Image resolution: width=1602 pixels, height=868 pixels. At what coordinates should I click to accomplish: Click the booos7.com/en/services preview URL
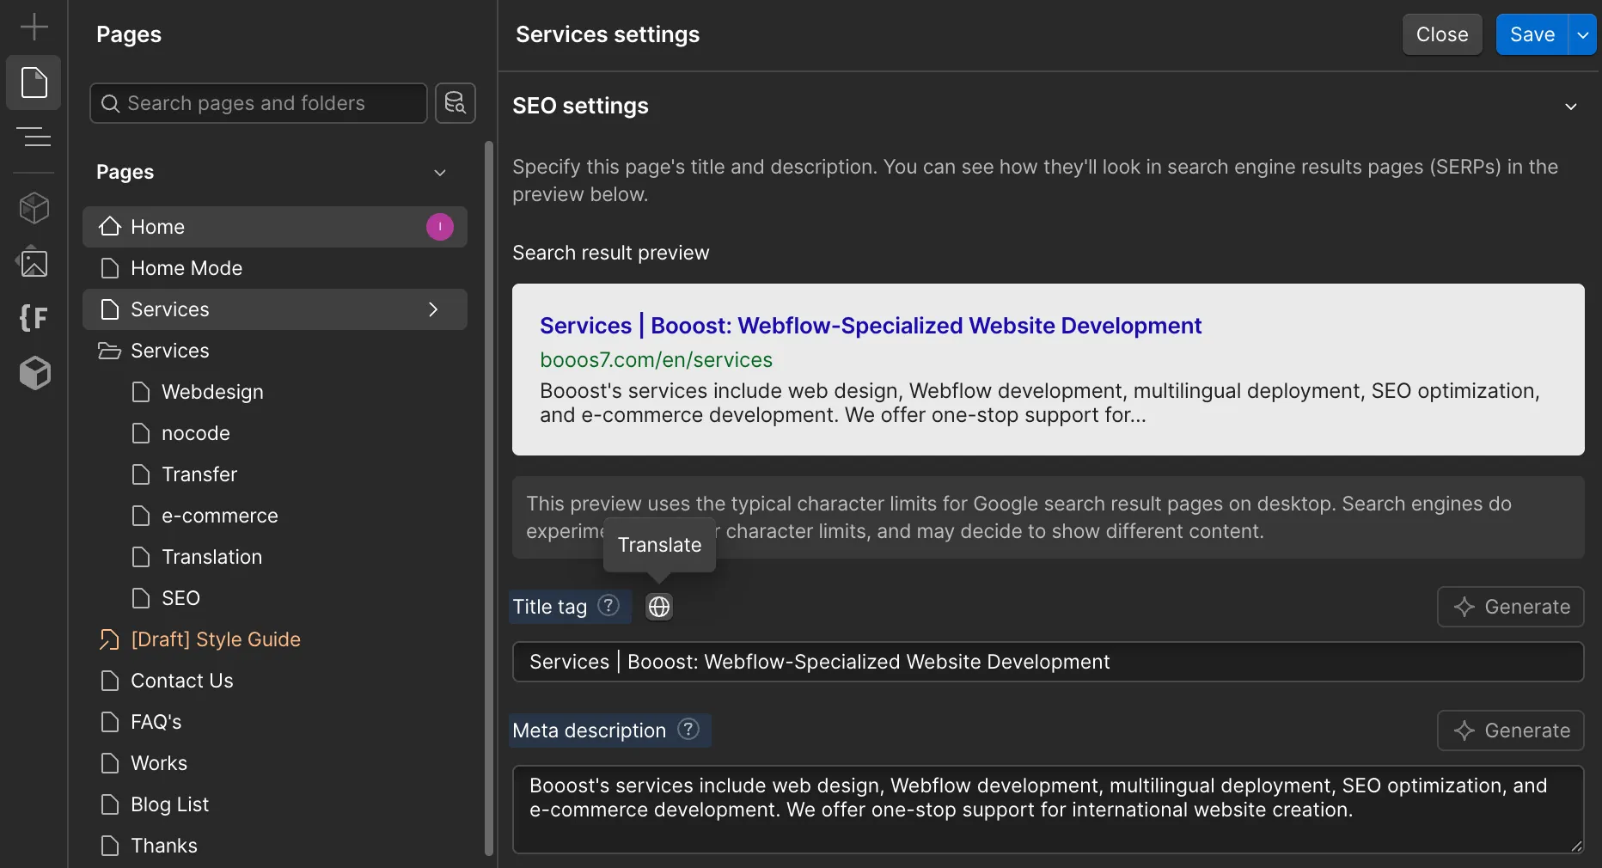(x=656, y=360)
